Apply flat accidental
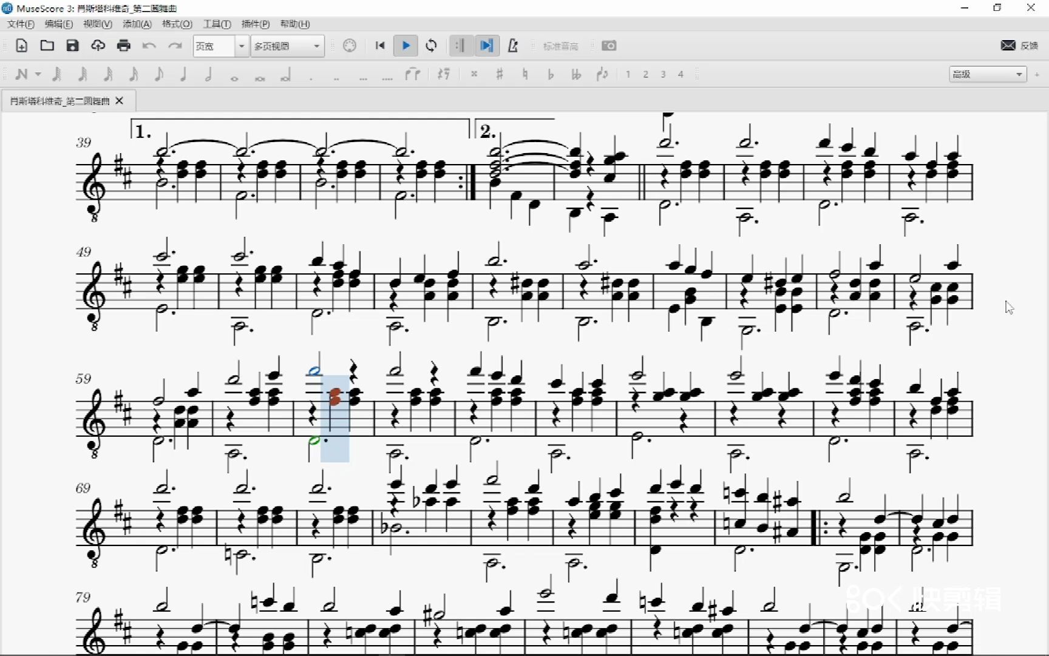This screenshot has width=1049, height=656. [x=551, y=74]
